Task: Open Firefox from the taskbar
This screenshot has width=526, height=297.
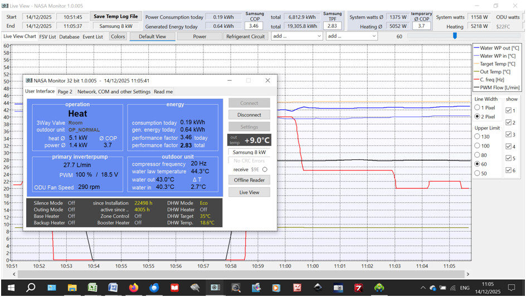Action: click(133, 288)
